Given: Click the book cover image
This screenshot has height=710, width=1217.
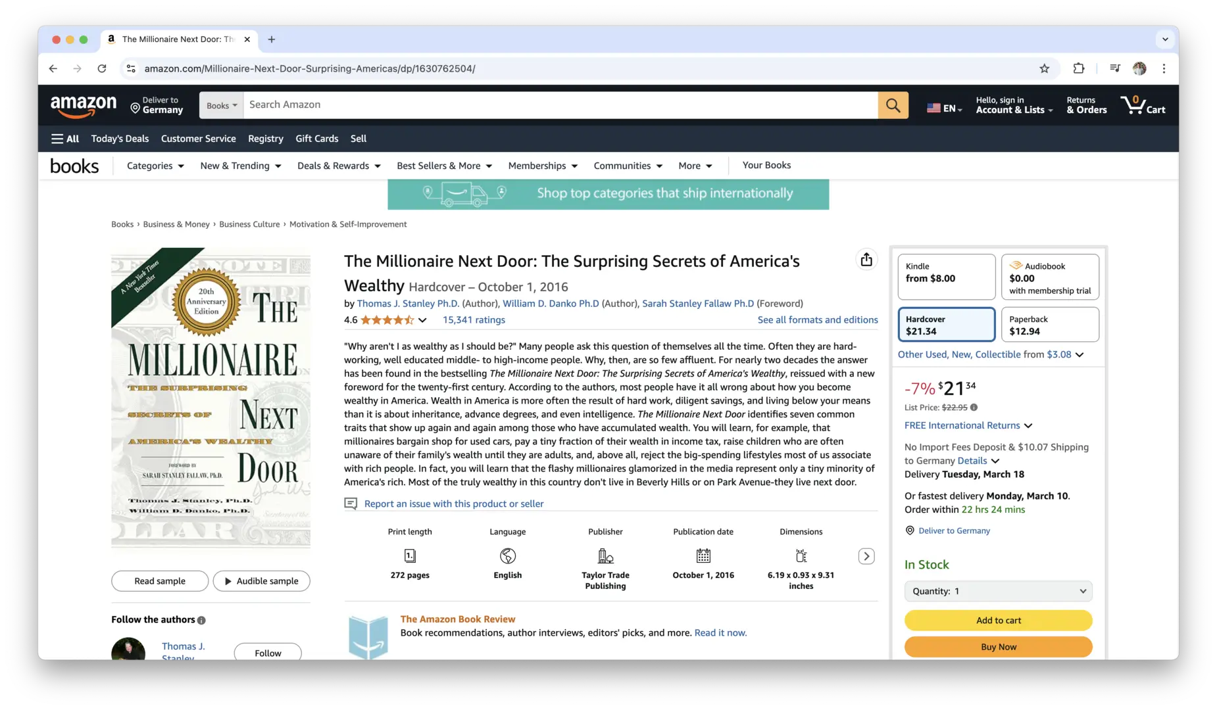Looking at the screenshot, I should [x=211, y=398].
